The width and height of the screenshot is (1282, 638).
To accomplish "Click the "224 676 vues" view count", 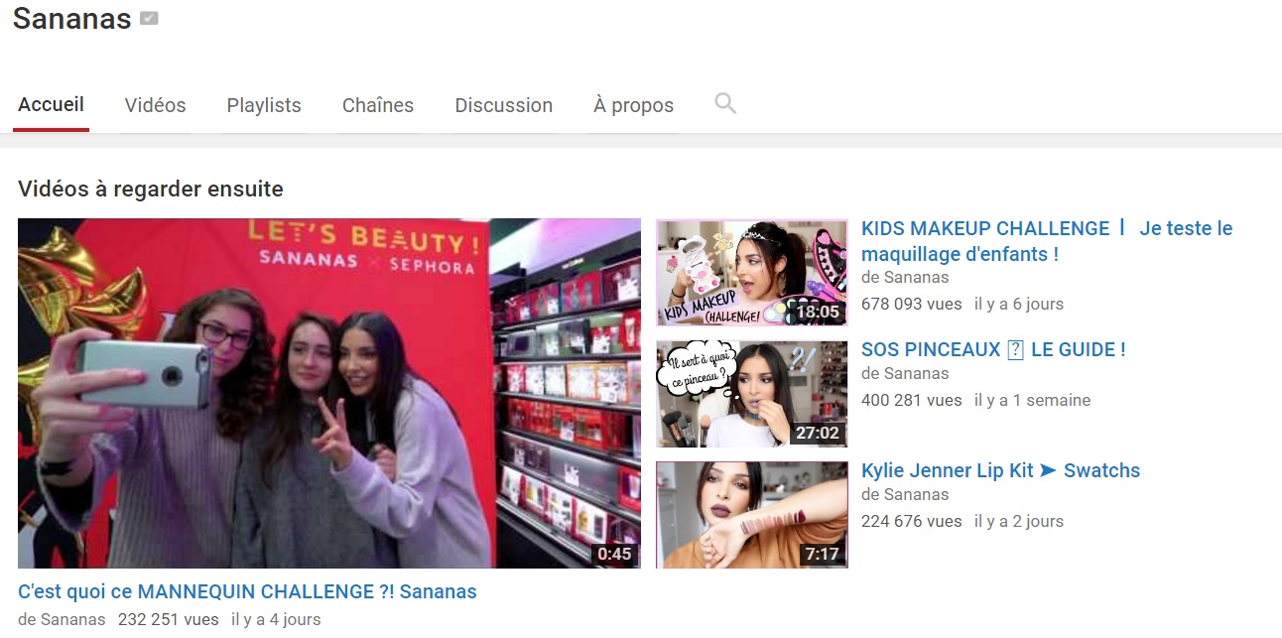I will coord(912,521).
